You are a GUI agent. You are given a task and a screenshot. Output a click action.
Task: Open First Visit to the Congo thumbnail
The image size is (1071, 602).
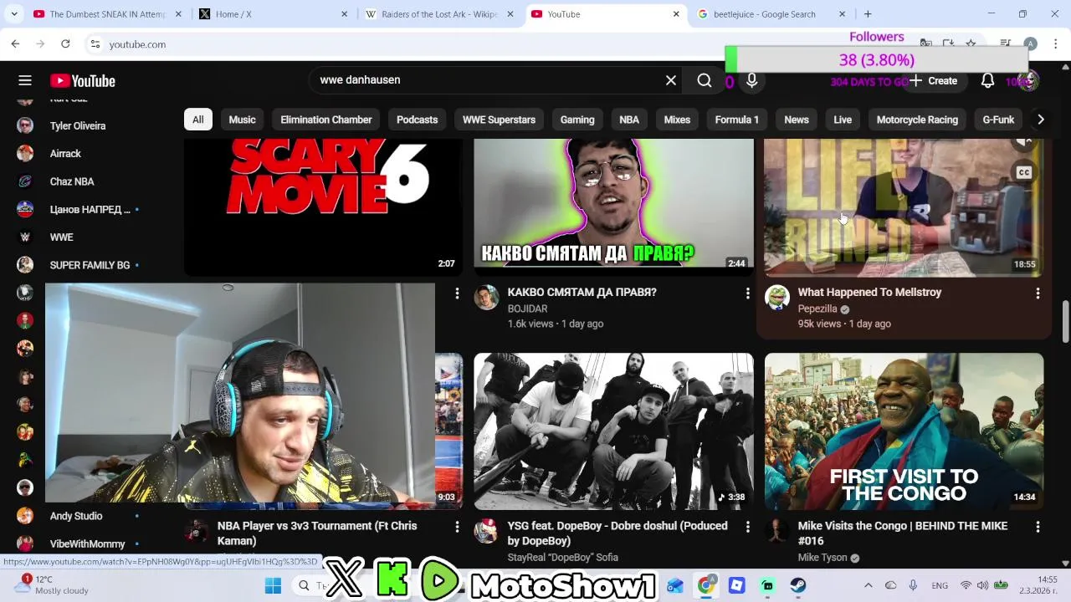point(904,431)
